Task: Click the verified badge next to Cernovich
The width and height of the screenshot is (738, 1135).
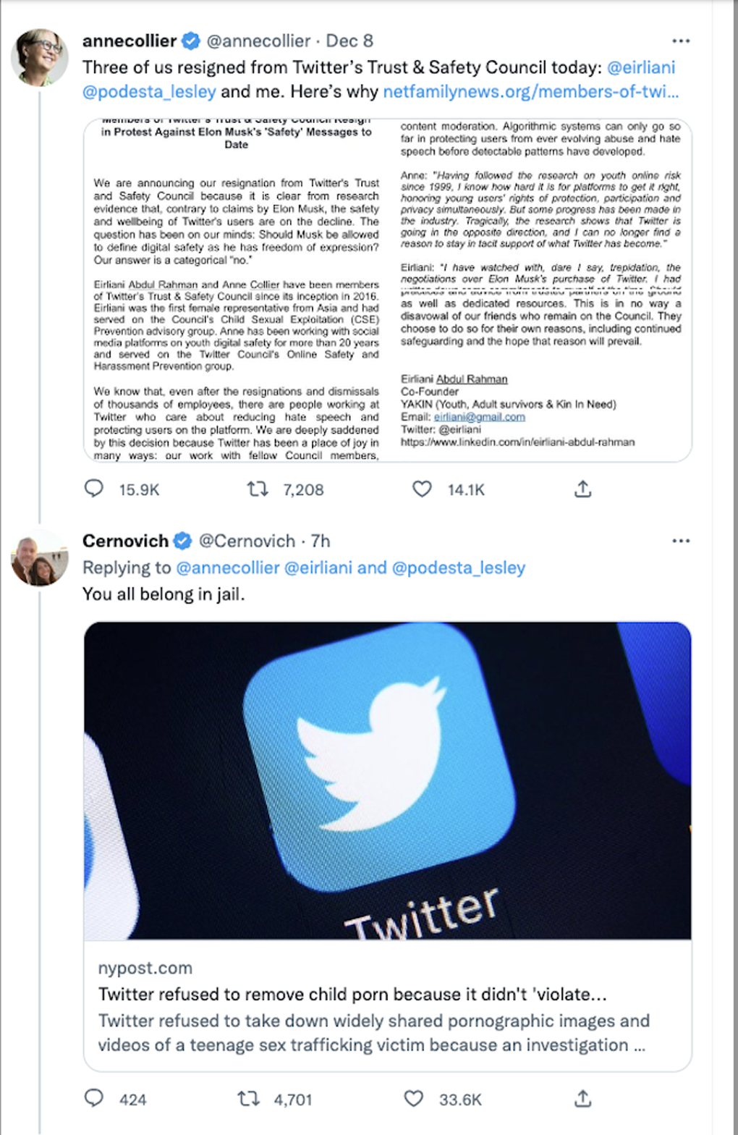Action: [x=182, y=541]
